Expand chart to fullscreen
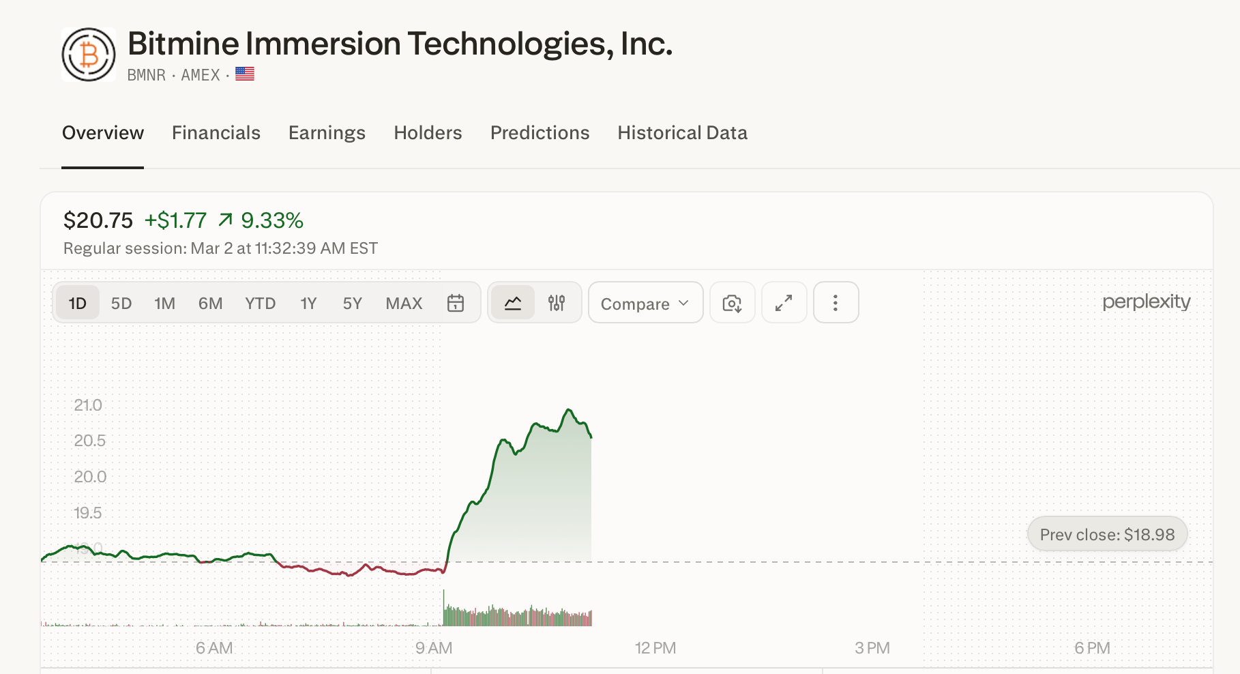 784,303
